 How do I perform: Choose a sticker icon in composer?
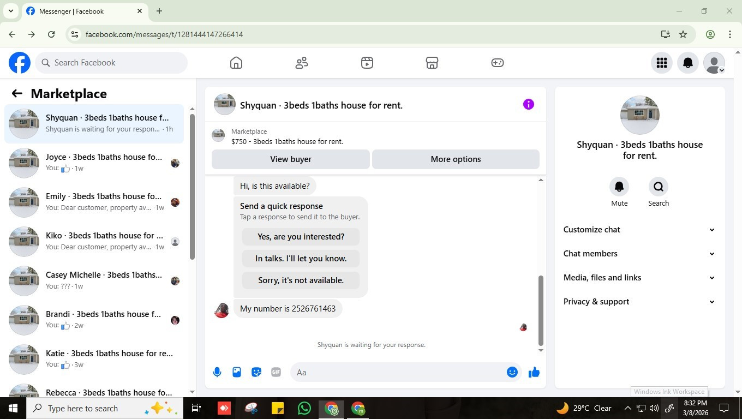(x=256, y=372)
